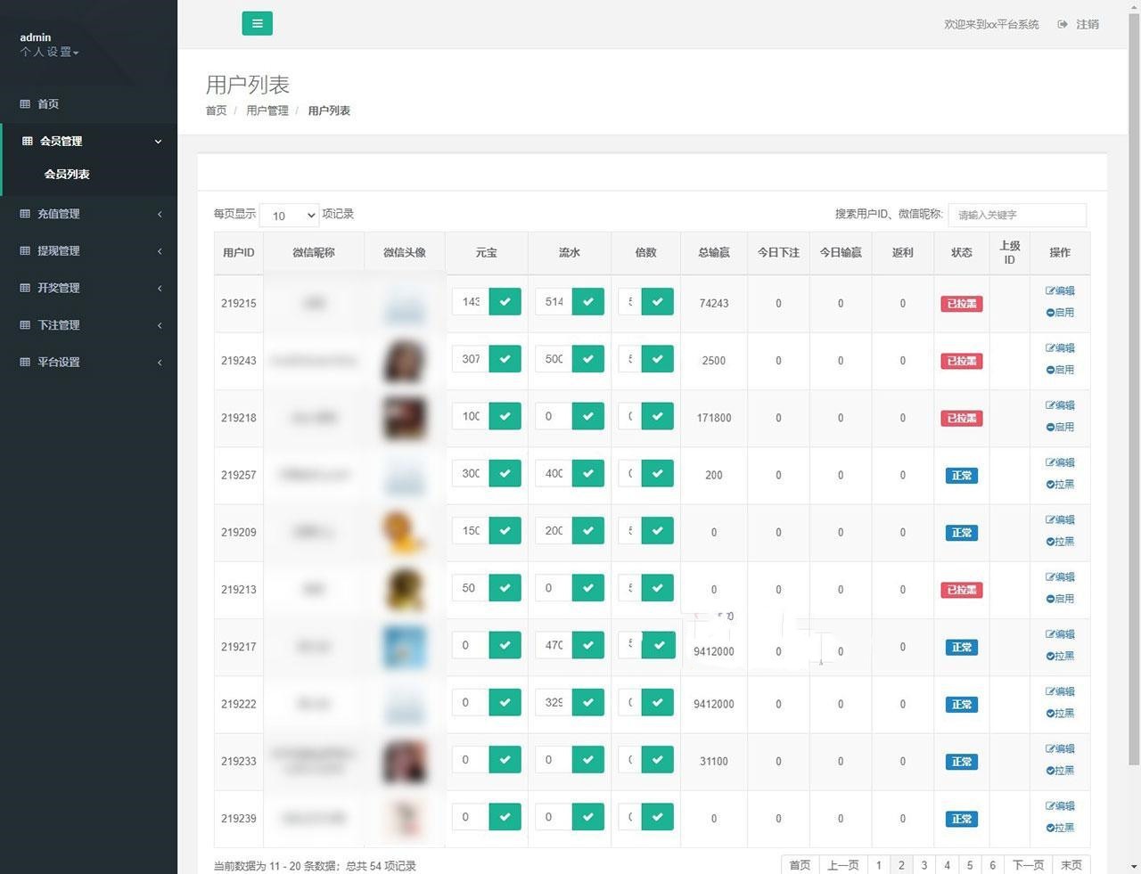Screen dimensions: 1141x874
Task: Expand the 充值管理 sidebar menu
Action: pyautogui.click(x=89, y=214)
